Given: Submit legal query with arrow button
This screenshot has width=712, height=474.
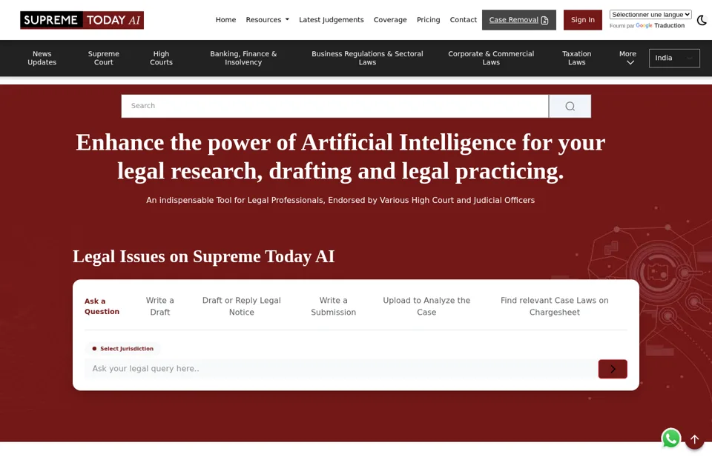Looking at the screenshot, I should [613, 369].
